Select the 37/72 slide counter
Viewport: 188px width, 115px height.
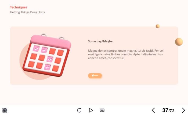[168, 110]
